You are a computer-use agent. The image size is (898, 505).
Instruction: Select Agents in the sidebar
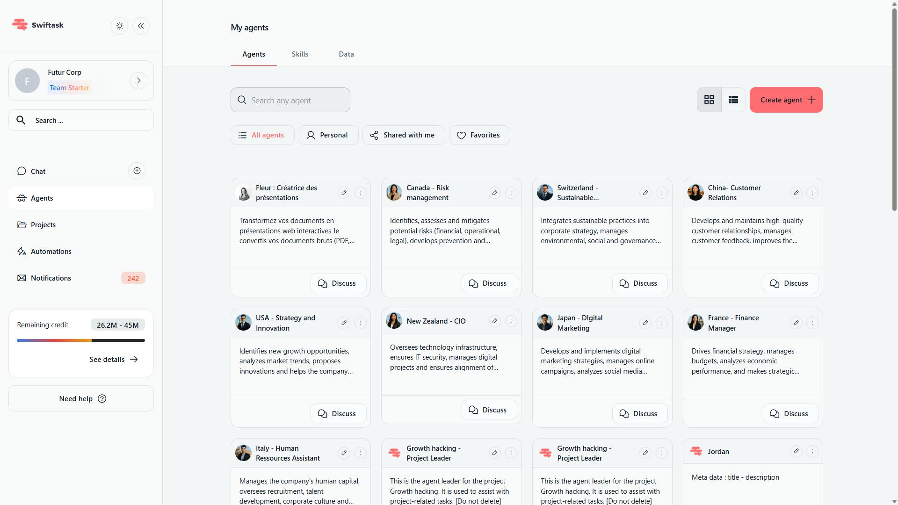(x=41, y=198)
